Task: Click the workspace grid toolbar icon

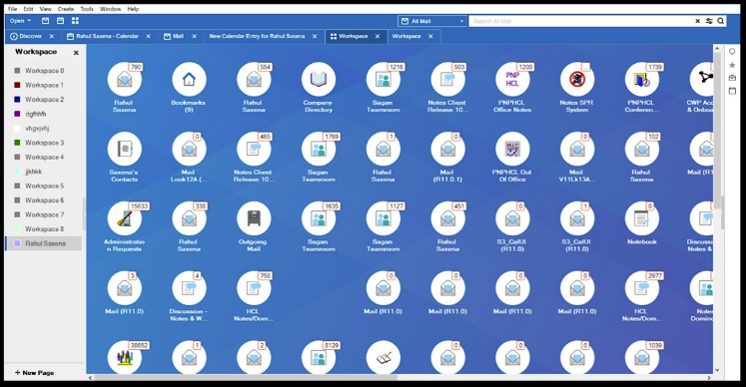Action: (75, 21)
